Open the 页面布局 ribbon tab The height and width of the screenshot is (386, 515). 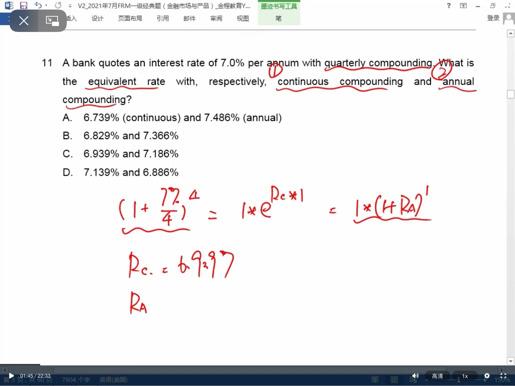click(130, 19)
